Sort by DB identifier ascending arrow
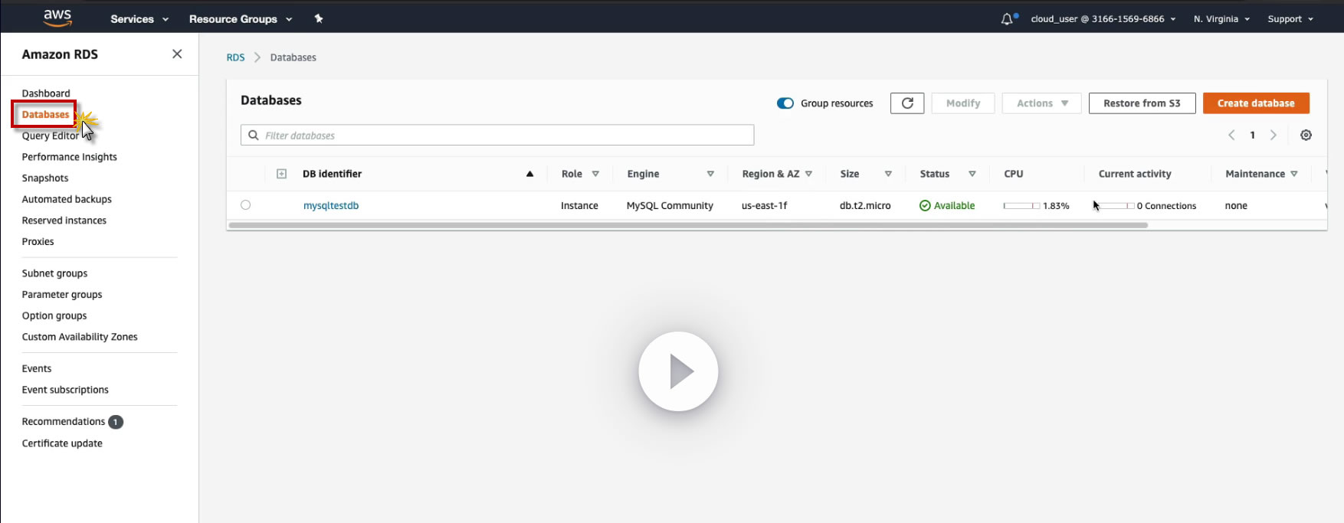The height and width of the screenshot is (523, 1344). coord(529,174)
